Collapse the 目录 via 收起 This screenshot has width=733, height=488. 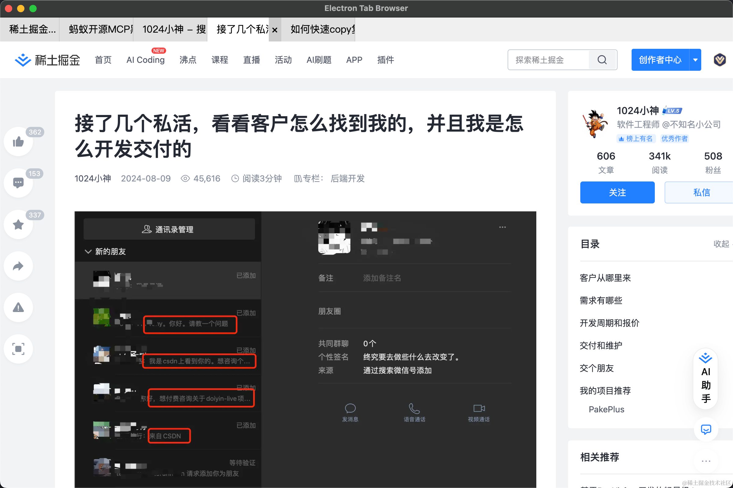coord(721,244)
